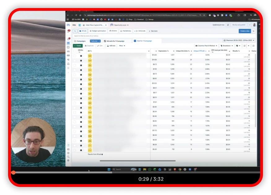Screen dimensions: 271x195
Task: Check the checkbox for the second ad row
Action: click(74, 61)
